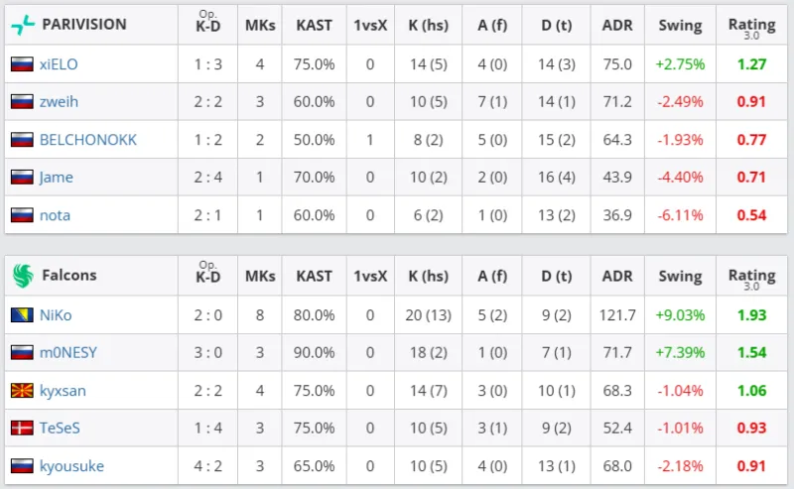Viewport: 794px width, 489px height.
Task: Click the PARIVISION team name
Action: pos(84,24)
